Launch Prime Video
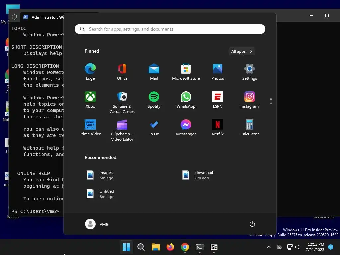This screenshot has width=340, height=255. coord(90,128)
